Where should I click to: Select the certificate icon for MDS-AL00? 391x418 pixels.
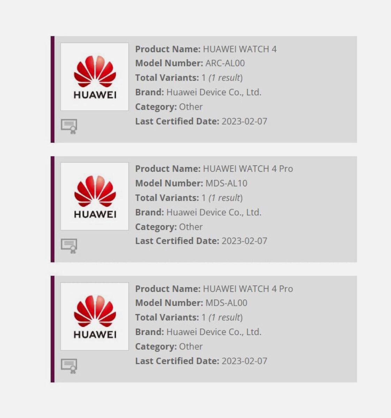coord(69,366)
